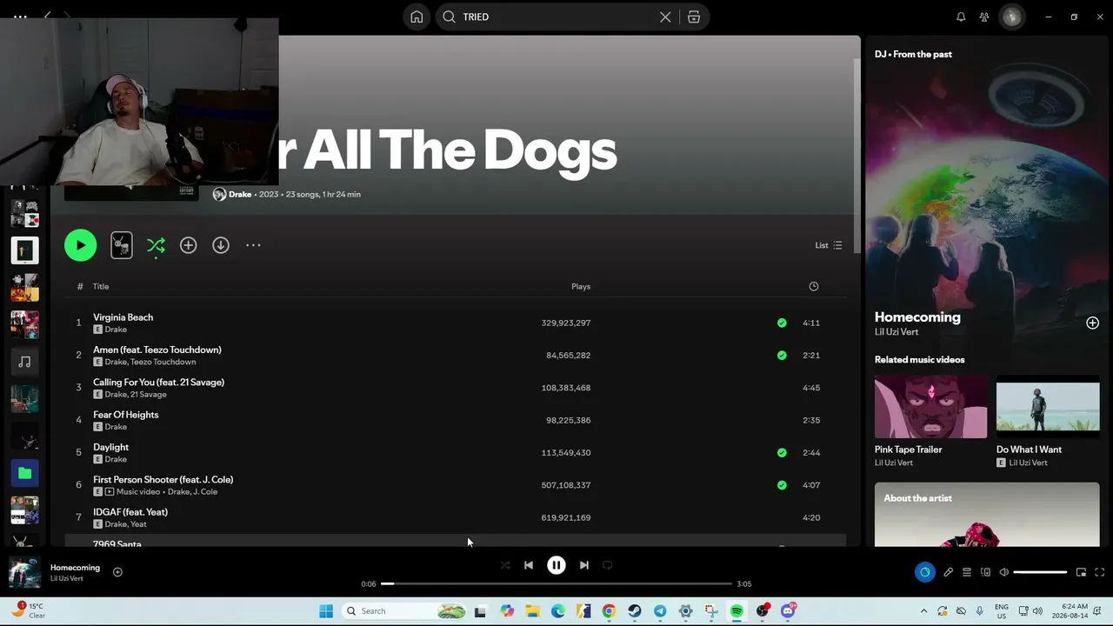Open the user profile avatar menu
This screenshot has height=626, width=1113.
(x=1012, y=17)
